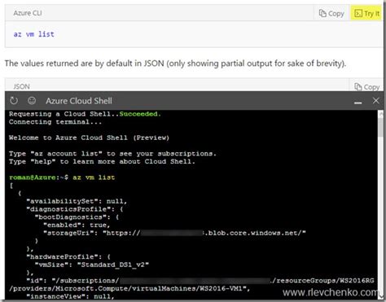The height and width of the screenshot is (302, 386).
Task: Click the 'Connecting terminal...' line
Action: (55, 122)
